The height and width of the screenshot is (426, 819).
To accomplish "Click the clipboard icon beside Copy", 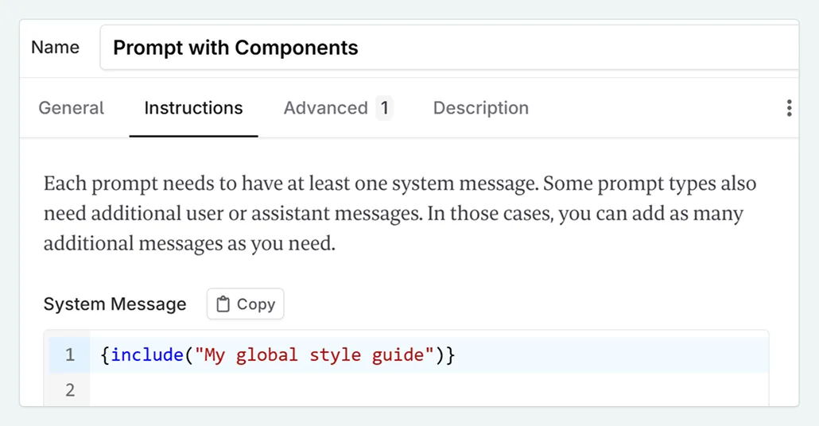I will [223, 304].
